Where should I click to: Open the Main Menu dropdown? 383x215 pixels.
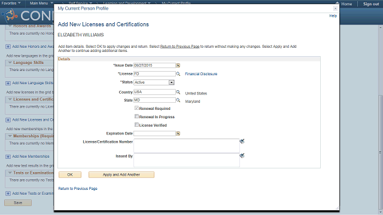click(41, 3)
